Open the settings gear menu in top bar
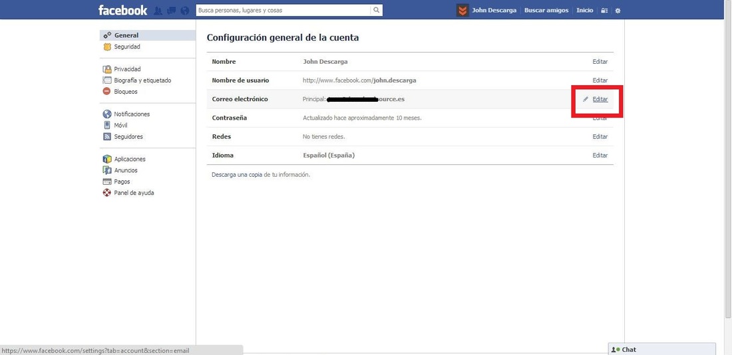Image resolution: width=732 pixels, height=355 pixels. pyautogui.click(x=618, y=10)
